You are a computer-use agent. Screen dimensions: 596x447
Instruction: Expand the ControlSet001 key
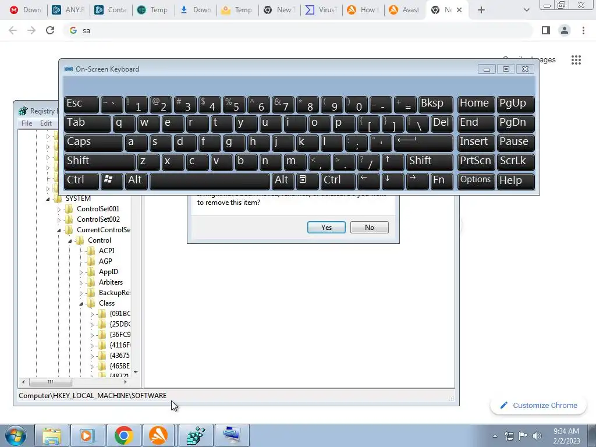(x=59, y=209)
